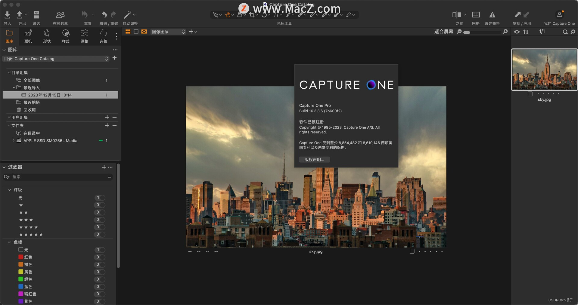Open the 目录: Capture One Catalog dropdown

click(x=56, y=59)
